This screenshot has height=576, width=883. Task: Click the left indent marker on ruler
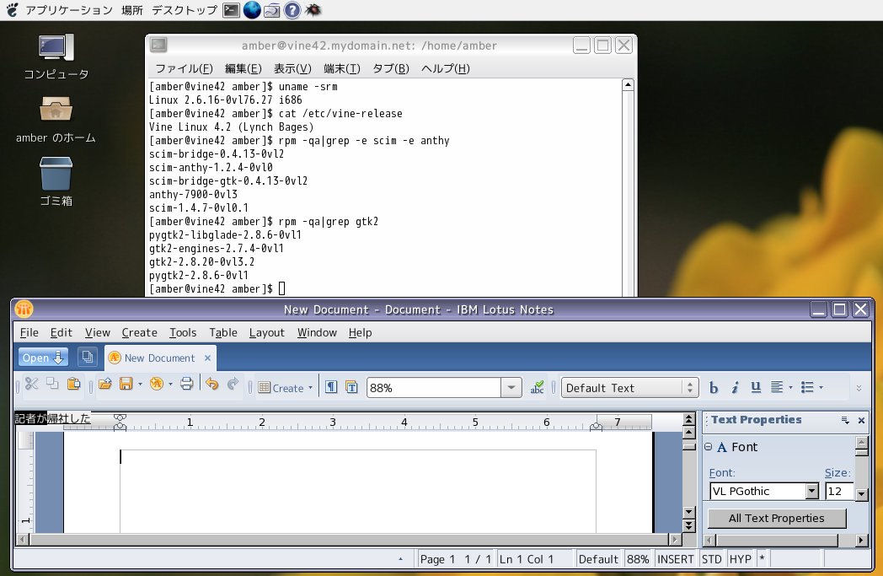coord(120,426)
